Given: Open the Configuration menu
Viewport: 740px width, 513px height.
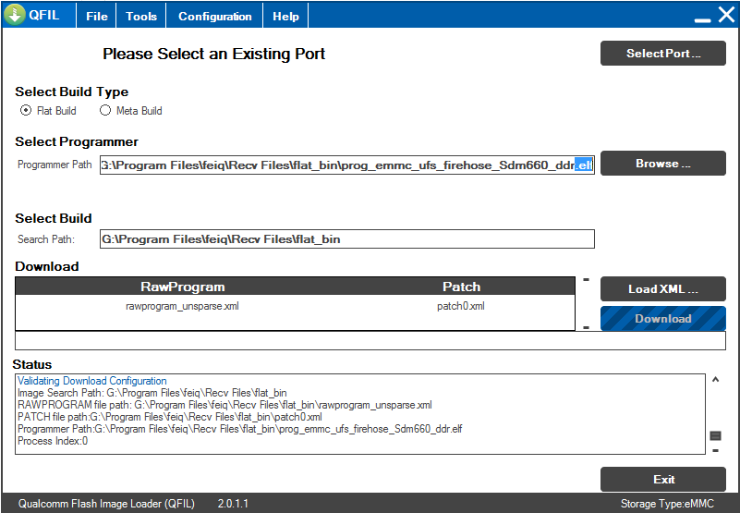Looking at the screenshot, I should point(214,16).
